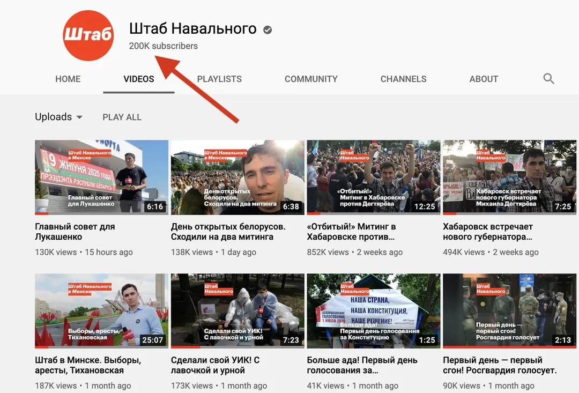Go to the COMMUNITY tab

click(311, 79)
